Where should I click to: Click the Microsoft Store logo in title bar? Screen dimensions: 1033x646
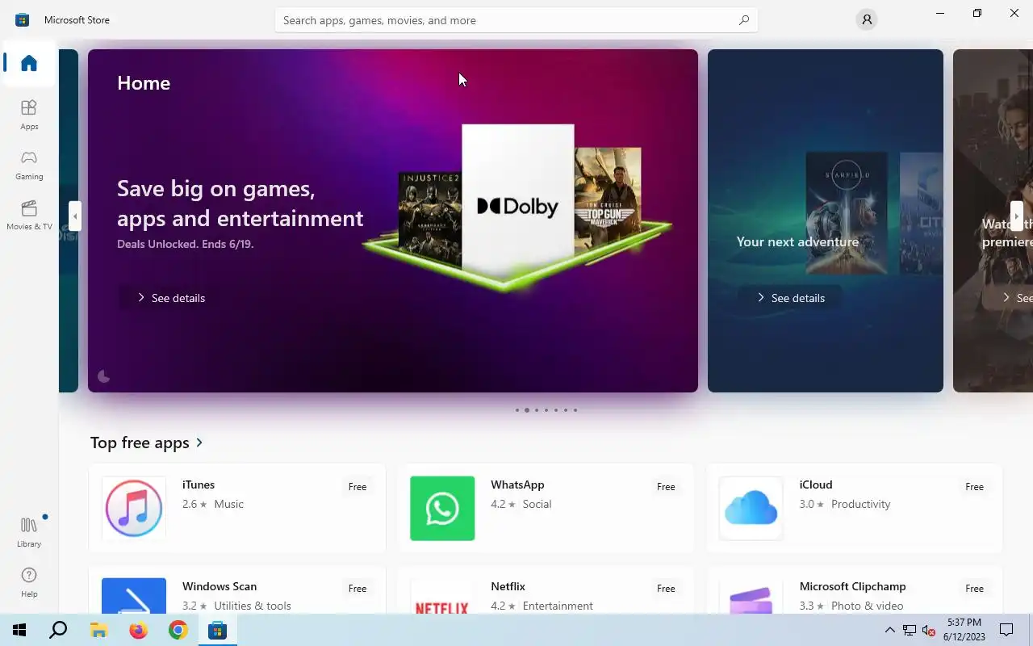click(23, 19)
